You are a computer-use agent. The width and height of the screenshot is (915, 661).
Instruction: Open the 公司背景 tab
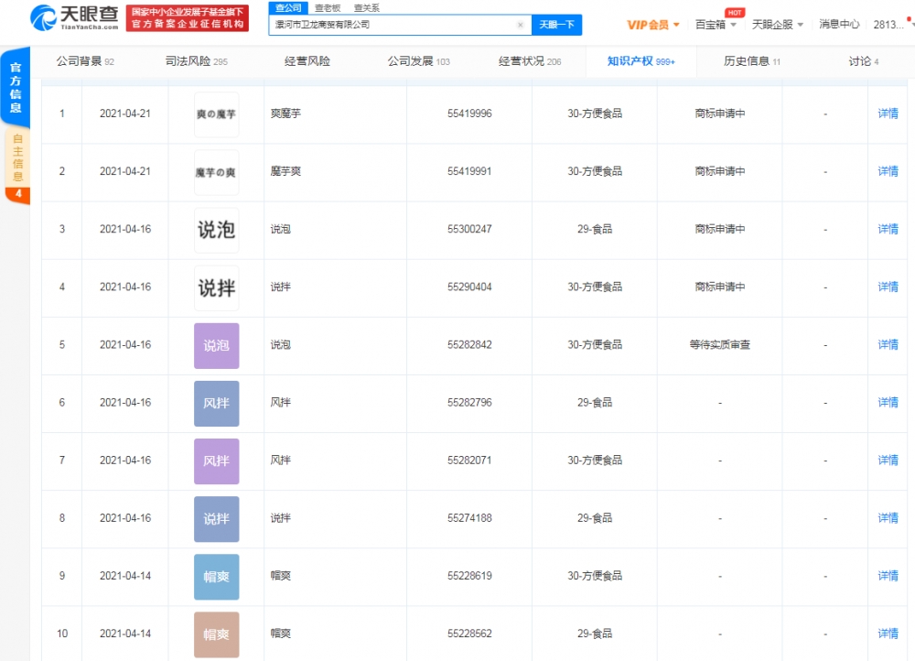click(78, 60)
